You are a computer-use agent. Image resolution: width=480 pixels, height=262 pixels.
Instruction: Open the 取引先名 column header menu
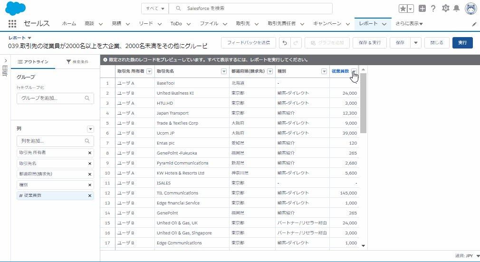tap(224, 71)
